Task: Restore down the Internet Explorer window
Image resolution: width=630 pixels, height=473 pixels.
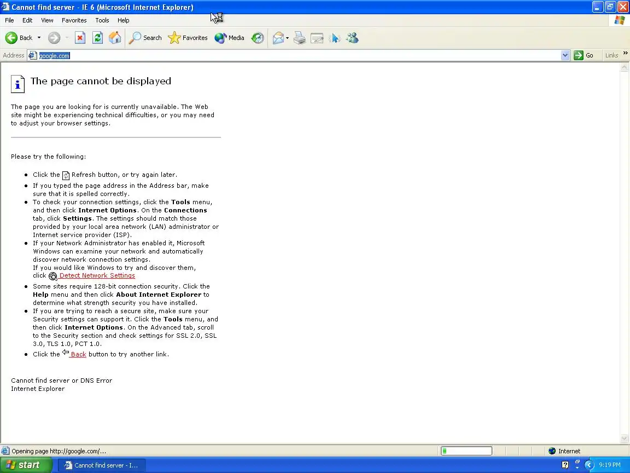Action: click(x=610, y=7)
